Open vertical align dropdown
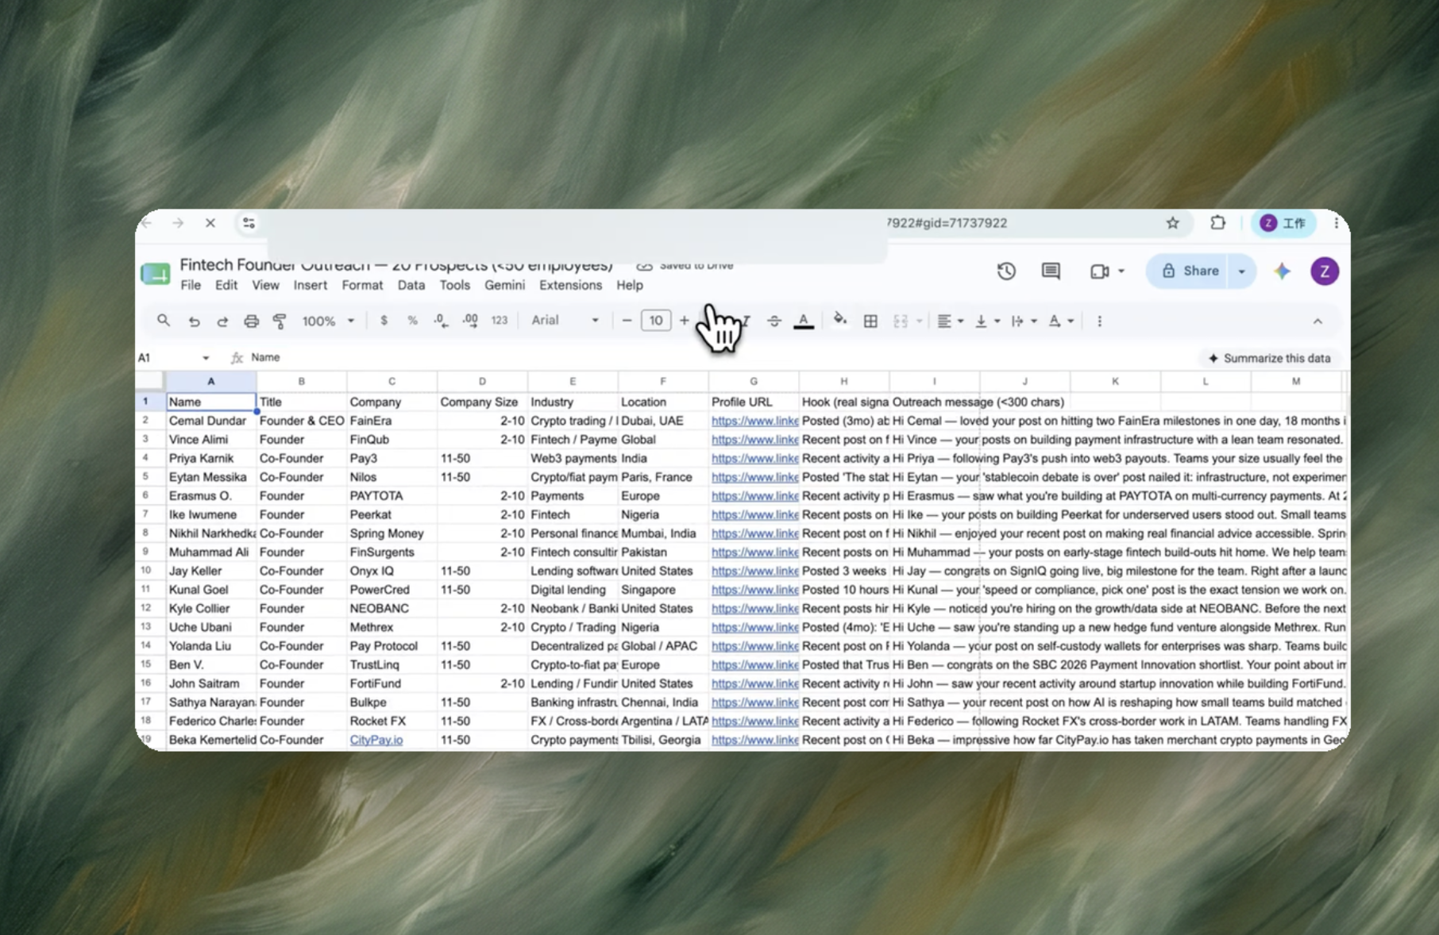 click(987, 321)
